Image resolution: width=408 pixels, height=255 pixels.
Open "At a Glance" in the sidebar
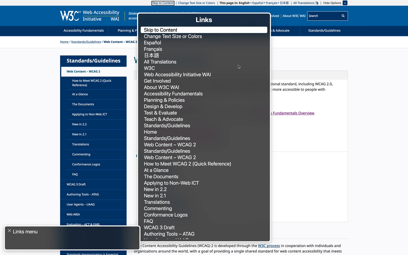pyautogui.click(x=80, y=94)
